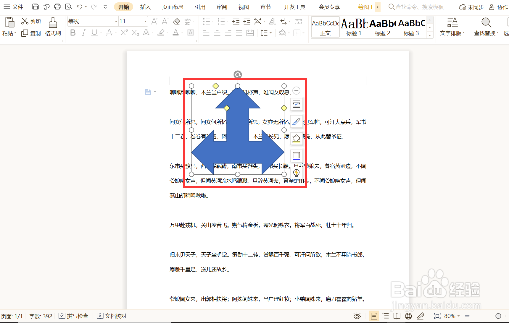Increase paragraph indent

[247, 21]
